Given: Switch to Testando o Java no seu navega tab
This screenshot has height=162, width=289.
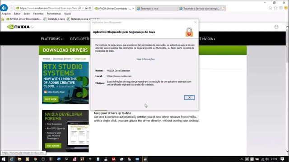Looking at the screenshot, I should click(199, 9).
